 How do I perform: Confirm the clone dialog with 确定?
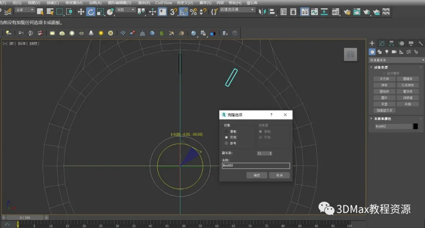[x=257, y=175]
